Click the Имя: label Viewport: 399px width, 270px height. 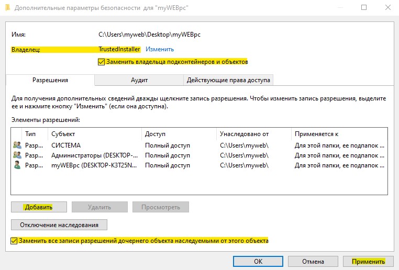point(18,35)
